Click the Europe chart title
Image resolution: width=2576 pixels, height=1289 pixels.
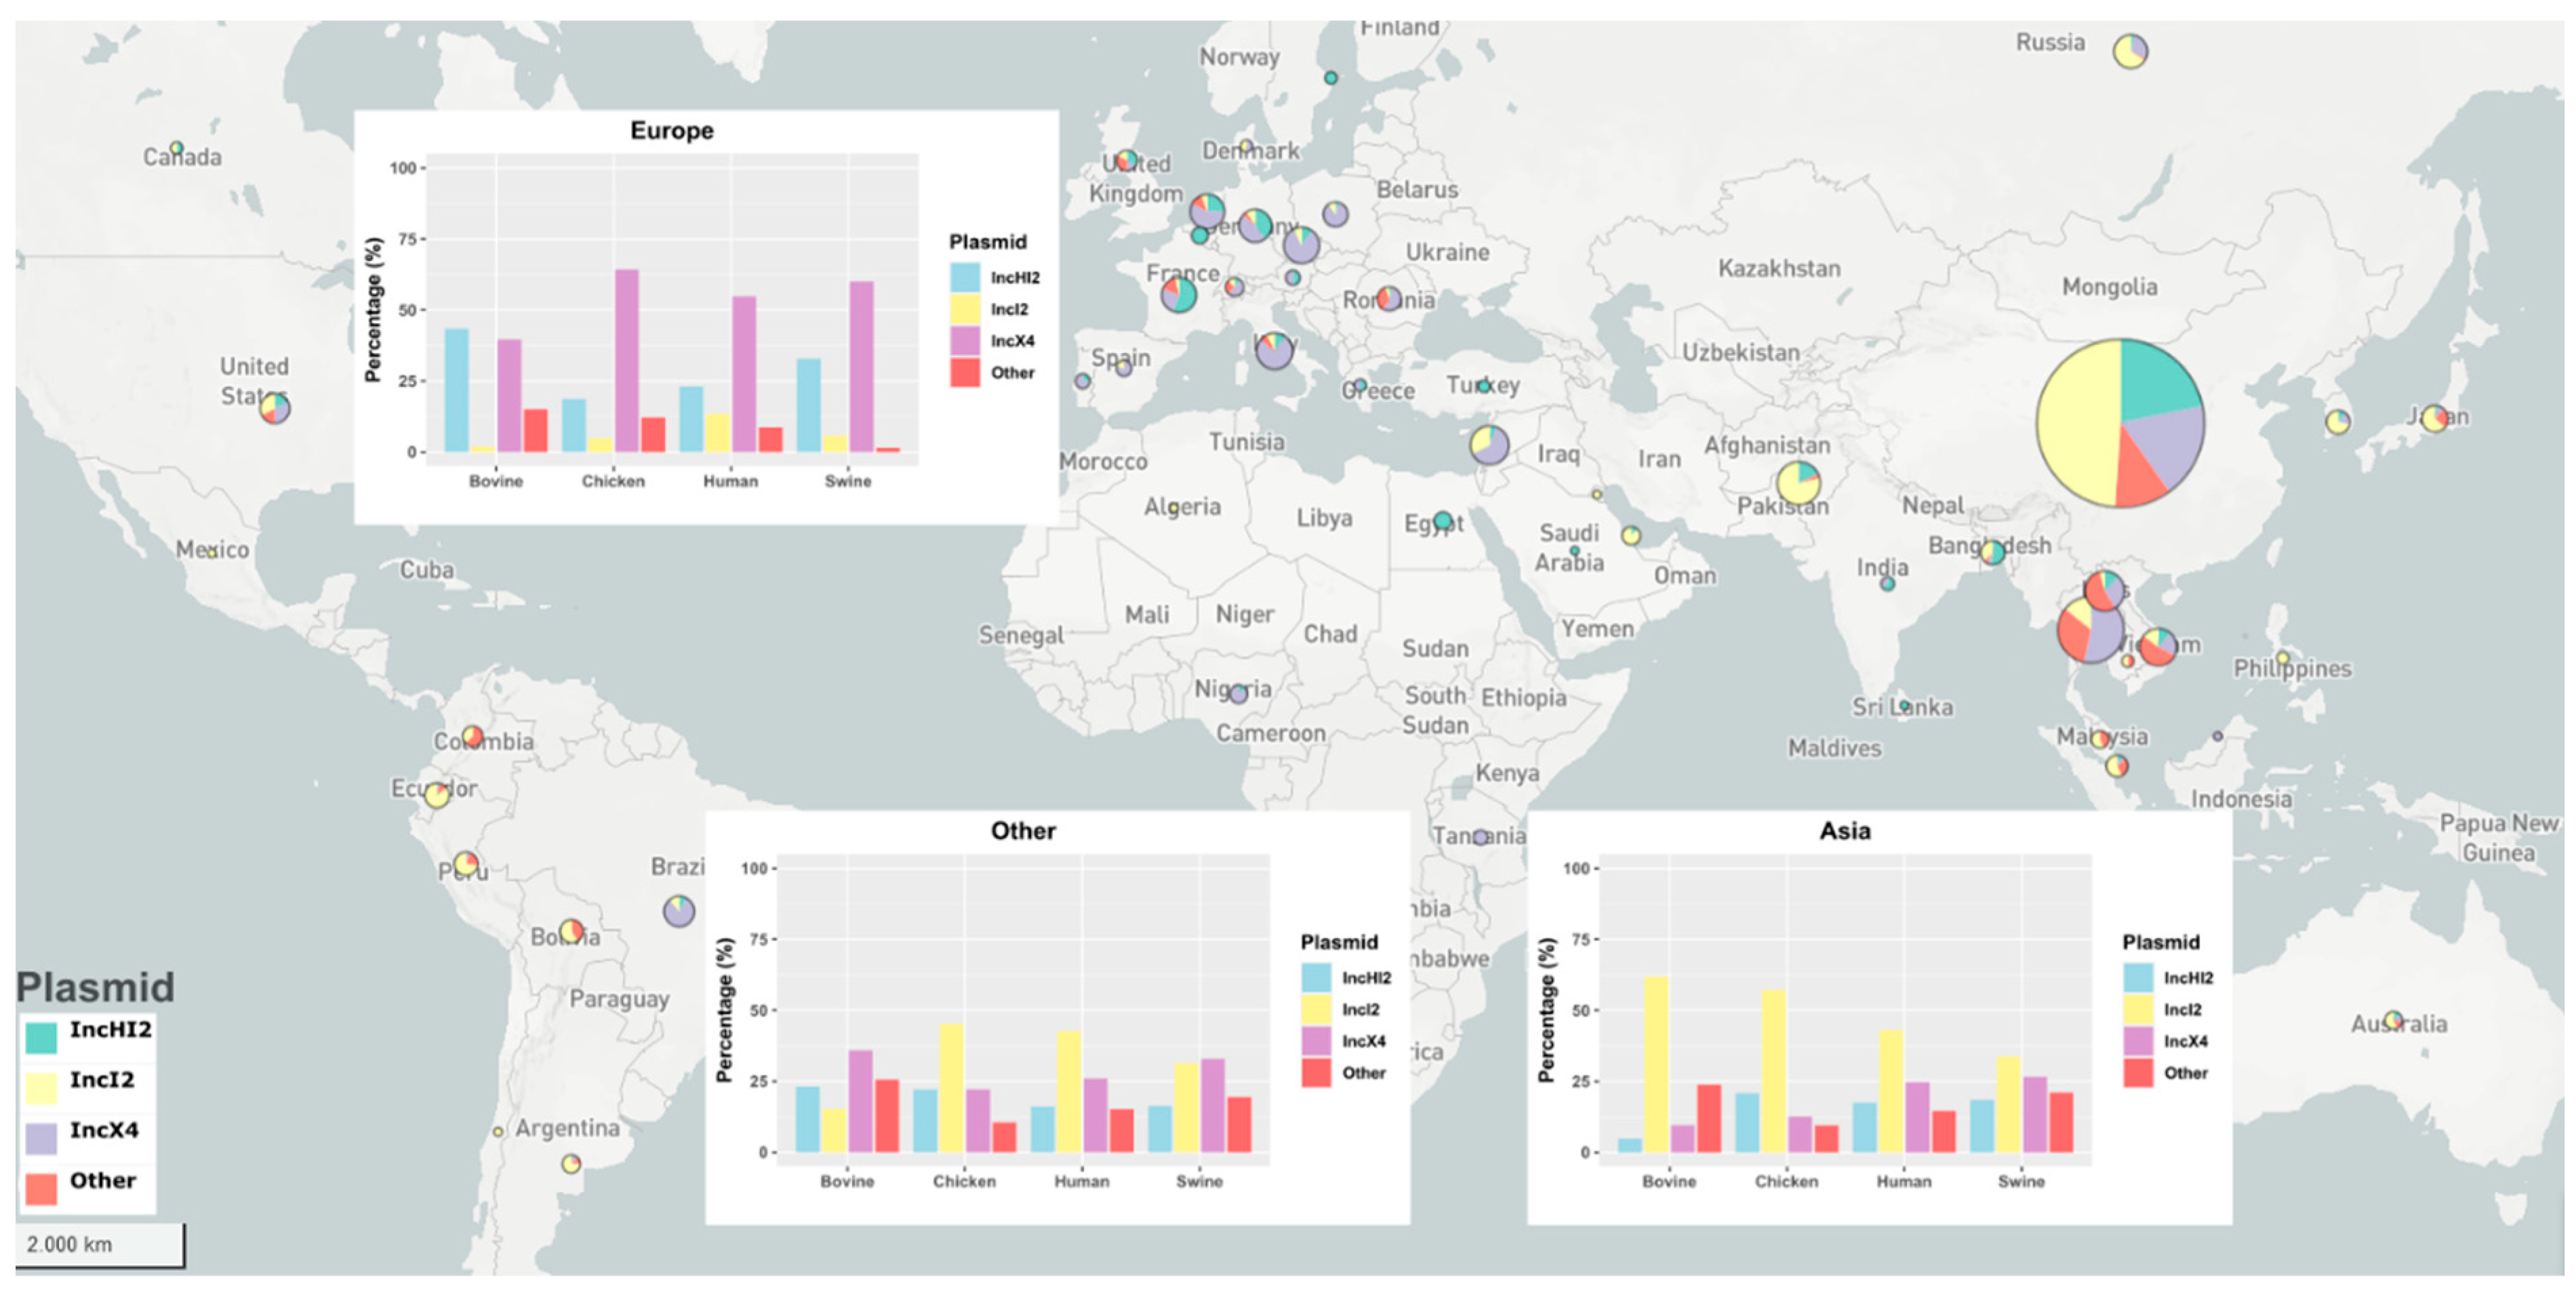pos(672,131)
